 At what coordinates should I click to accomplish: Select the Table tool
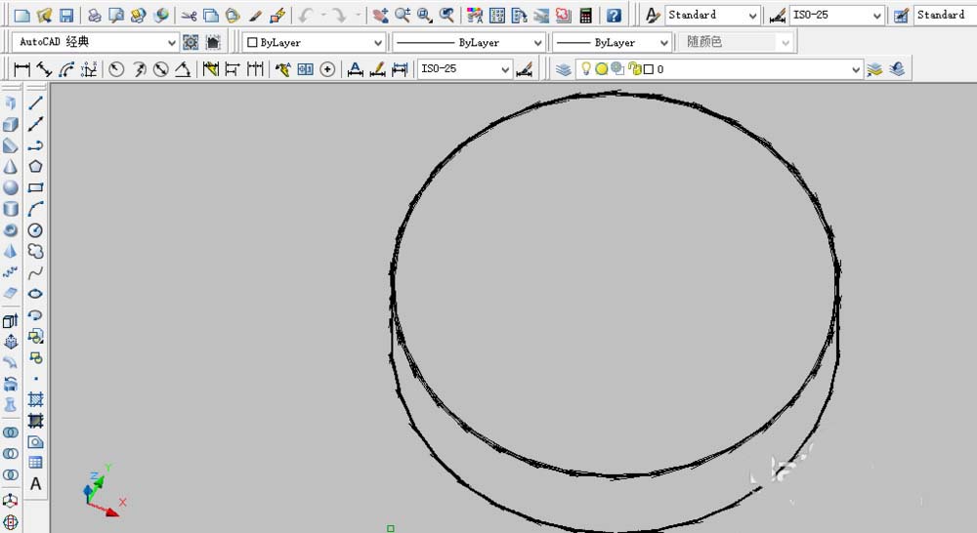coord(35,463)
